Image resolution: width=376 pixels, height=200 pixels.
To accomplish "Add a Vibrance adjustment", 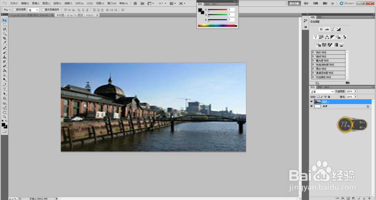I will pos(315,37).
